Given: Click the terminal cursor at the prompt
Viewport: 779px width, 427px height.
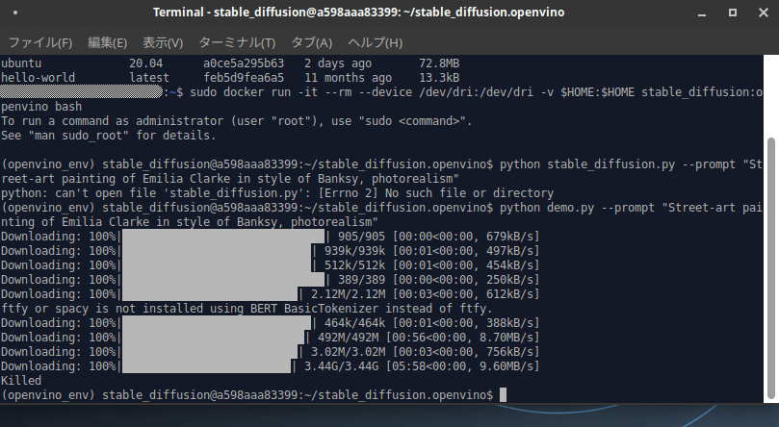Looking at the screenshot, I should 503,395.
